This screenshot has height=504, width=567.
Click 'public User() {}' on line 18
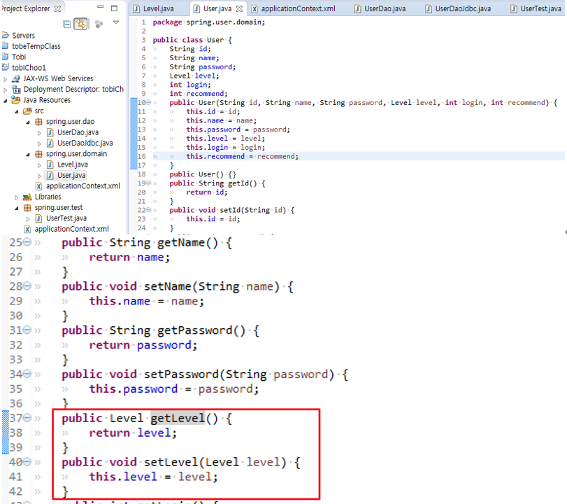point(203,174)
